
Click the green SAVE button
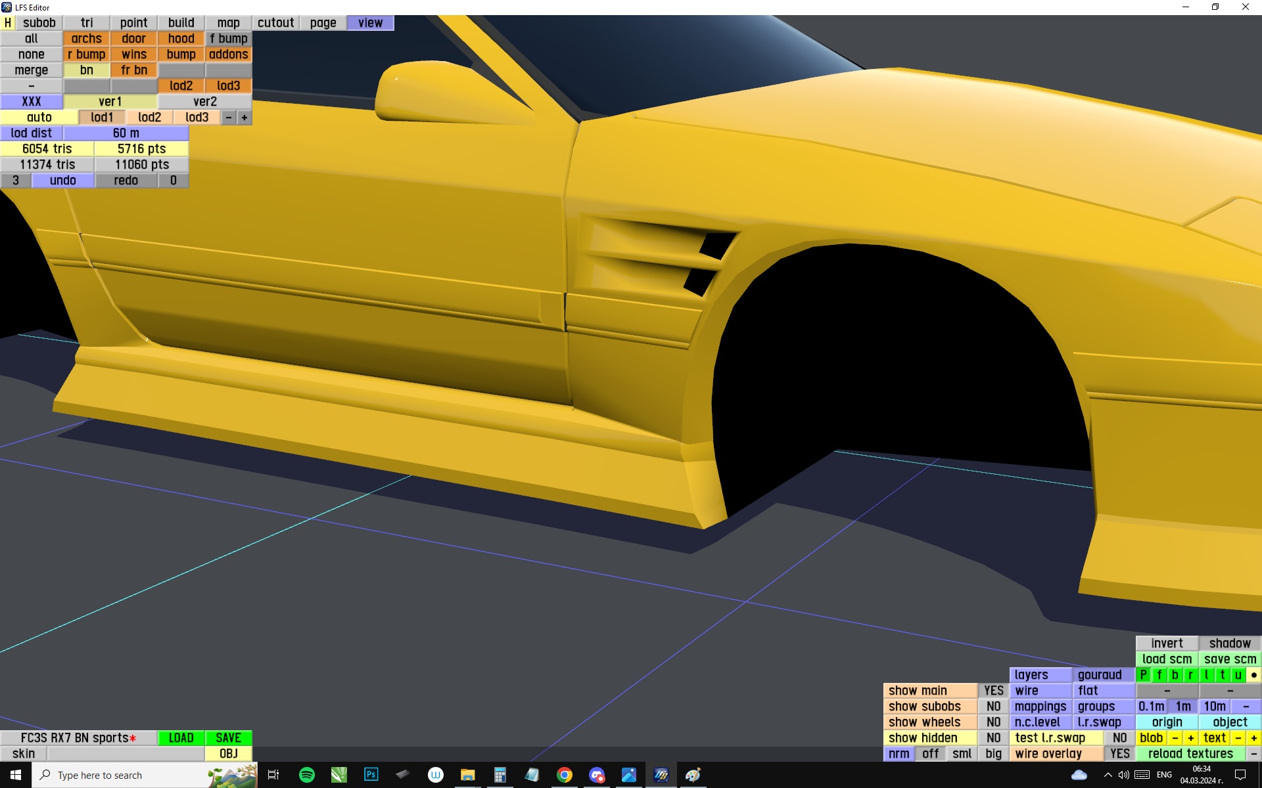click(228, 738)
